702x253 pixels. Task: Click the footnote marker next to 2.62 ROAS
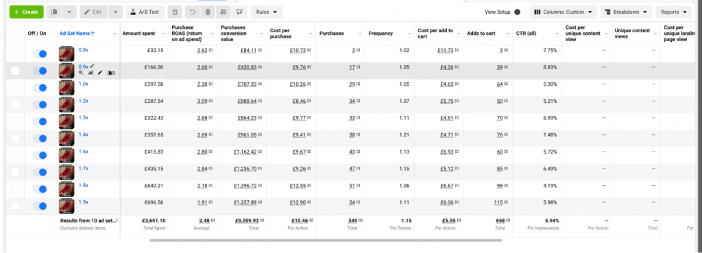[211, 50]
